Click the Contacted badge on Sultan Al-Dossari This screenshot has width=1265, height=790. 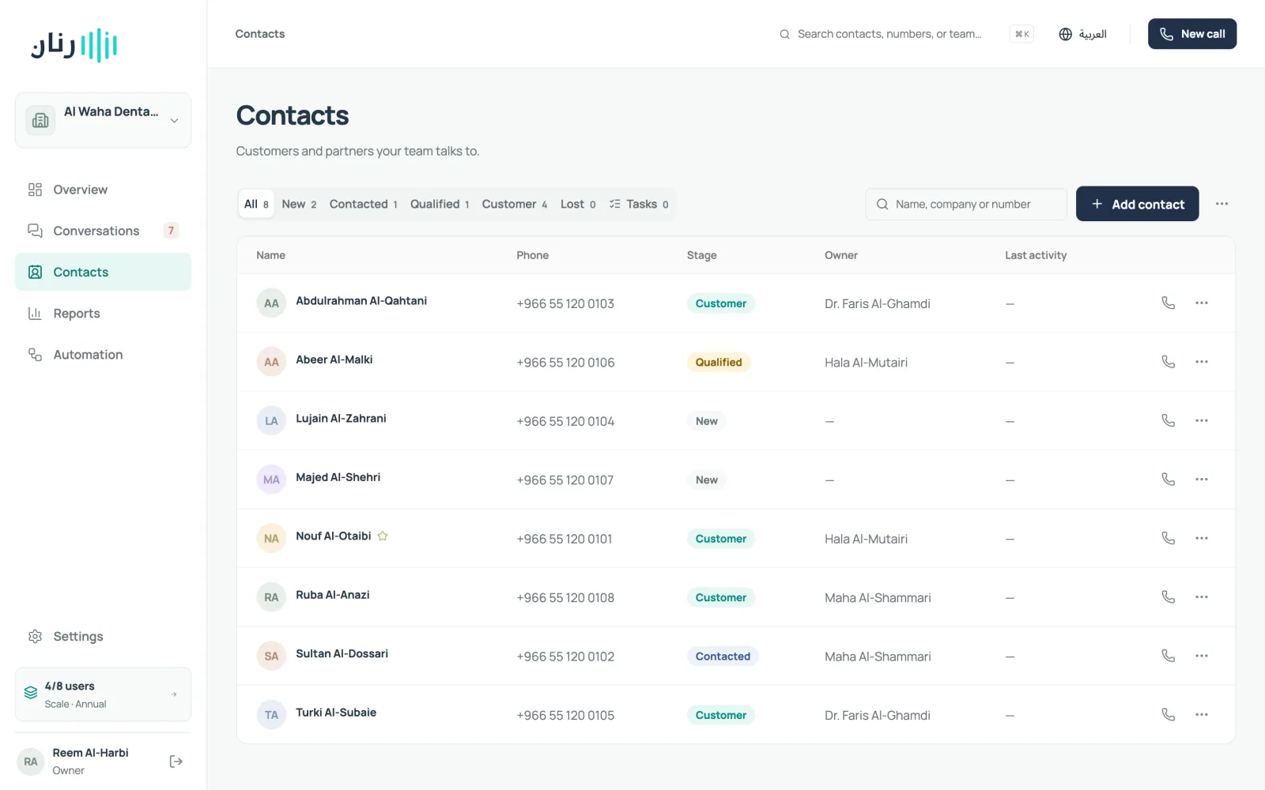click(x=723, y=656)
